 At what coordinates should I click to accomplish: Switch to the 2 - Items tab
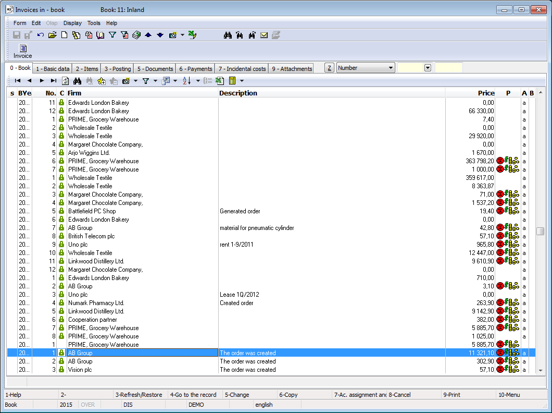[86, 69]
